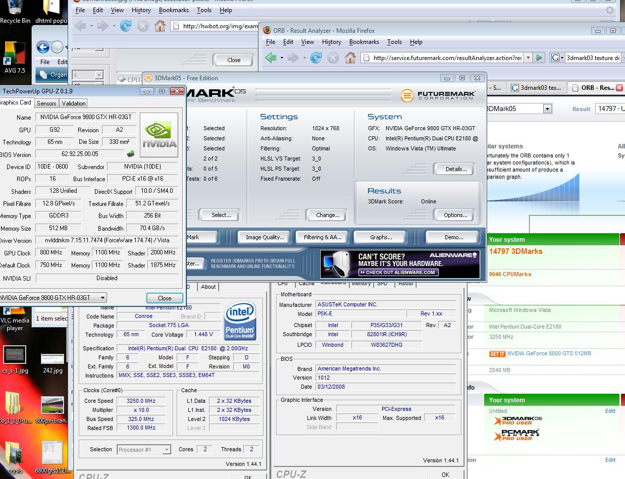Click Filtering & AA... button in 3DMark05

323,237
